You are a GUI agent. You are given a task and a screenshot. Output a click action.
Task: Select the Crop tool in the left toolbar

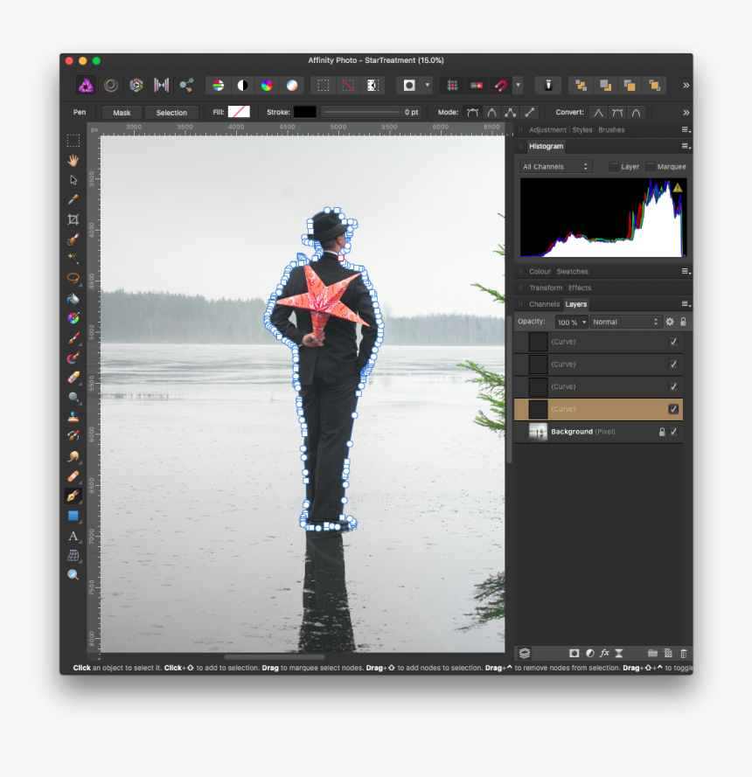tap(74, 219)
